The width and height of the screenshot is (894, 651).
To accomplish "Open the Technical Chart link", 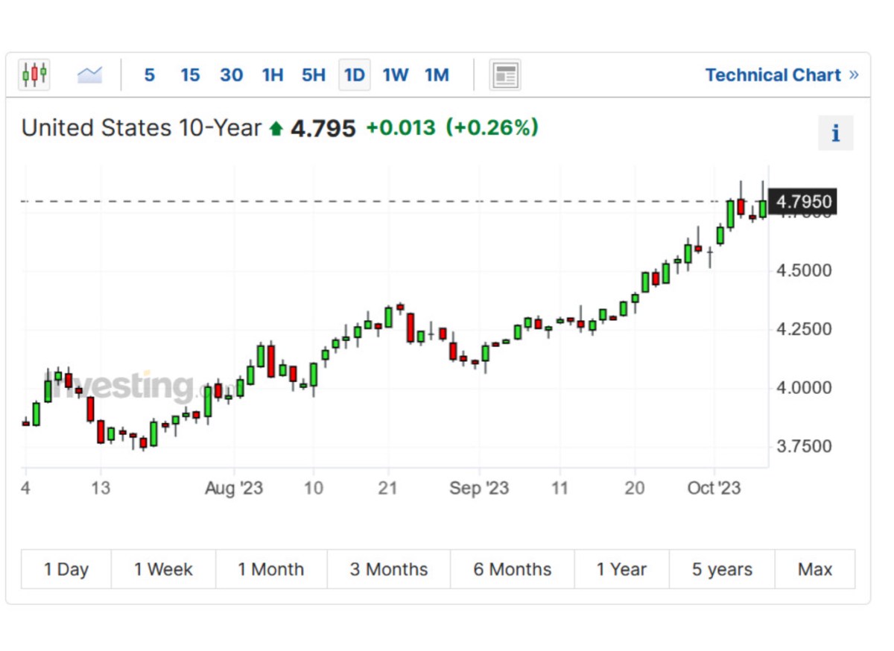I will tap(782, 75).
